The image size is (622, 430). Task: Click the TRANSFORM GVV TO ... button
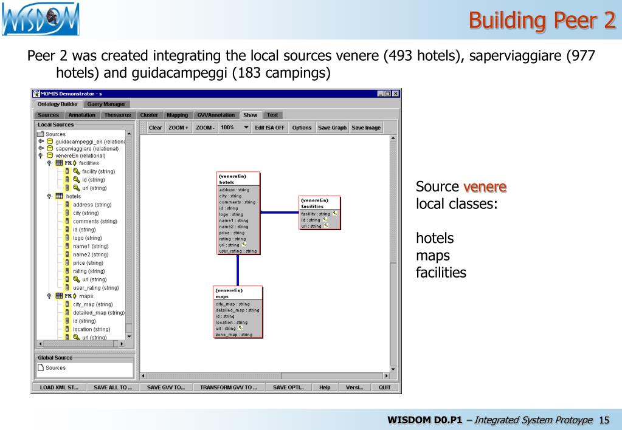tap(229, 387)
